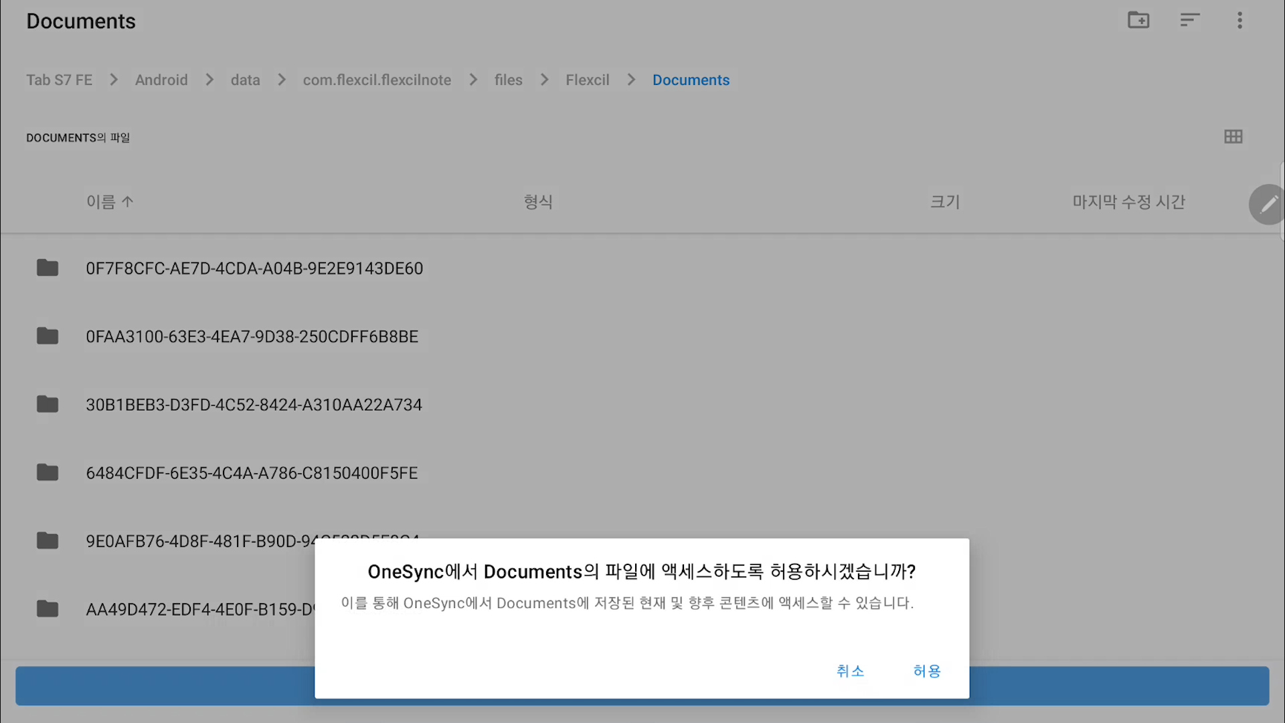Viewport: 1285px width, 723px height.
Task: Sort by 크기 size column header
Action: (945, 202)
